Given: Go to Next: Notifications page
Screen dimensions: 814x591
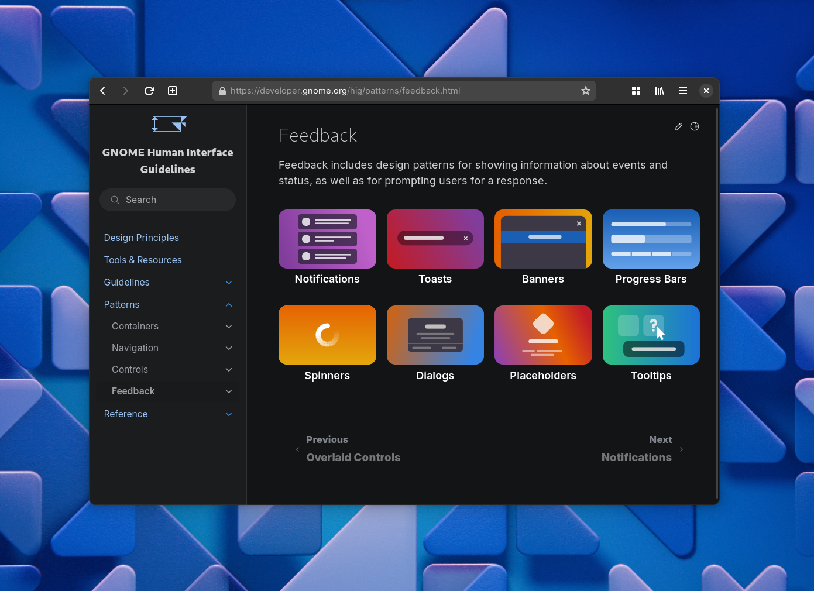Looking at the screenshot, I should pyautogui.click(x=637, y=449).
